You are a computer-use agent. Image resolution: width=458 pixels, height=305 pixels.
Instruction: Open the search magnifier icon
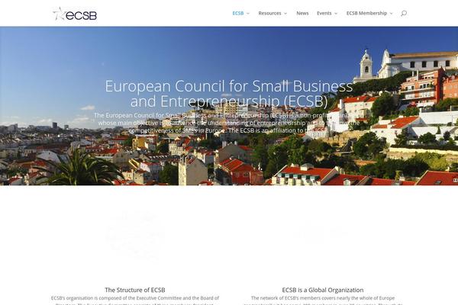(x=404, y=14)
